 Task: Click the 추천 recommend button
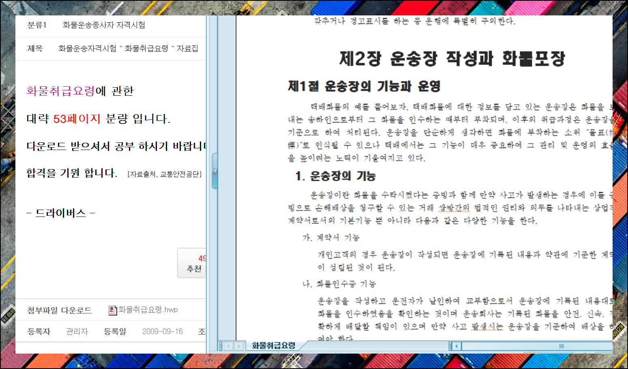[x=192, y=263]
